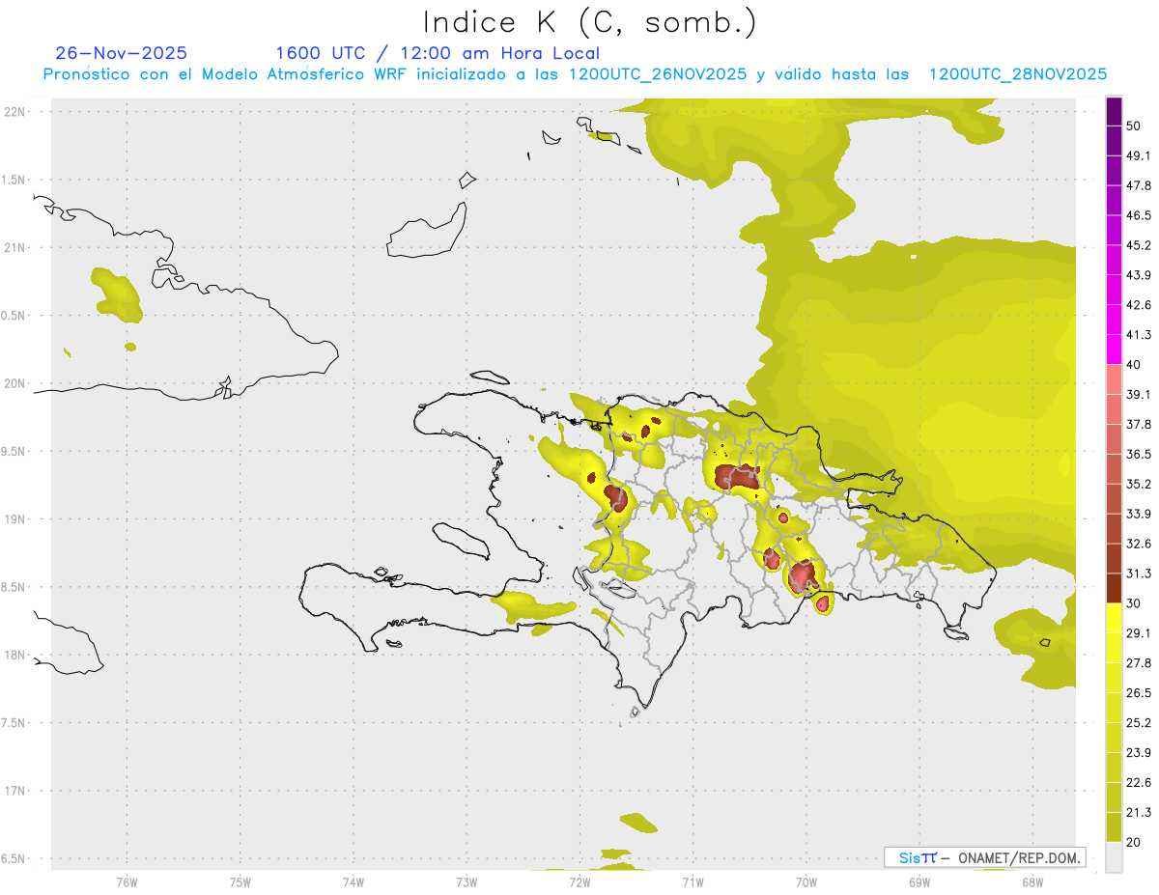Image resolution: width=1159 pixels, height=895 pixels.
Task: Click the 17N latitude axis label
Action: 16,791
